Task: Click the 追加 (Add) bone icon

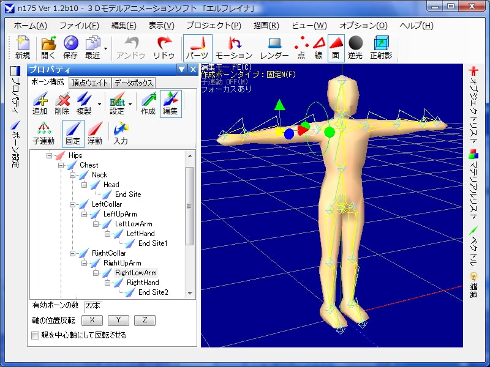Action: pos(40,103)
